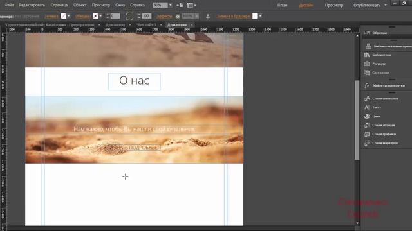Close the Одностраничный сайт Касабланка tab
This screenshot has width=412, height=231.
99,24
